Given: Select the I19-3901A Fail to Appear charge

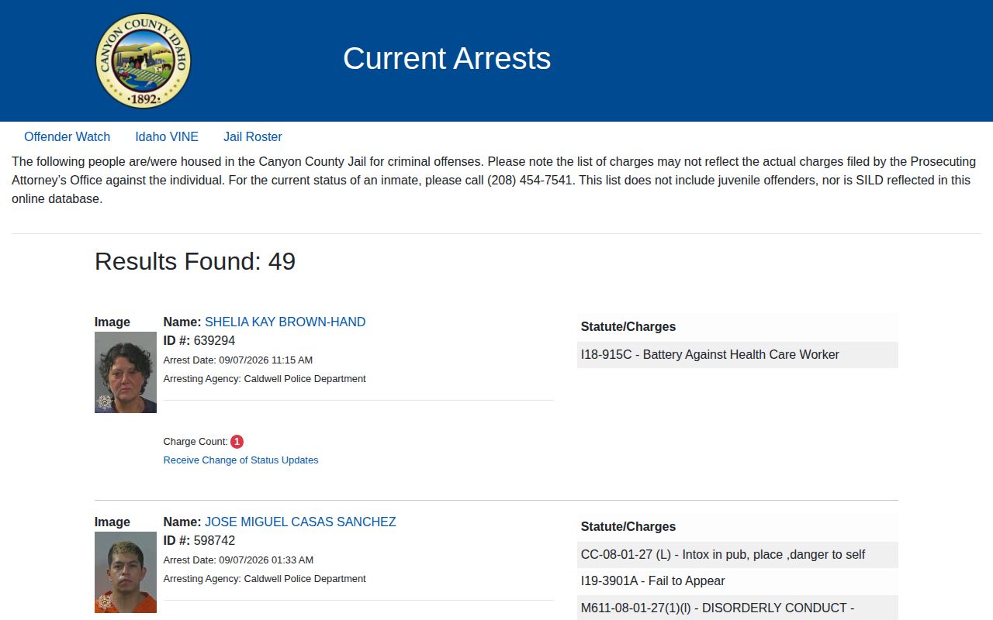Looking at the screenshot, I should click(738, 580).
